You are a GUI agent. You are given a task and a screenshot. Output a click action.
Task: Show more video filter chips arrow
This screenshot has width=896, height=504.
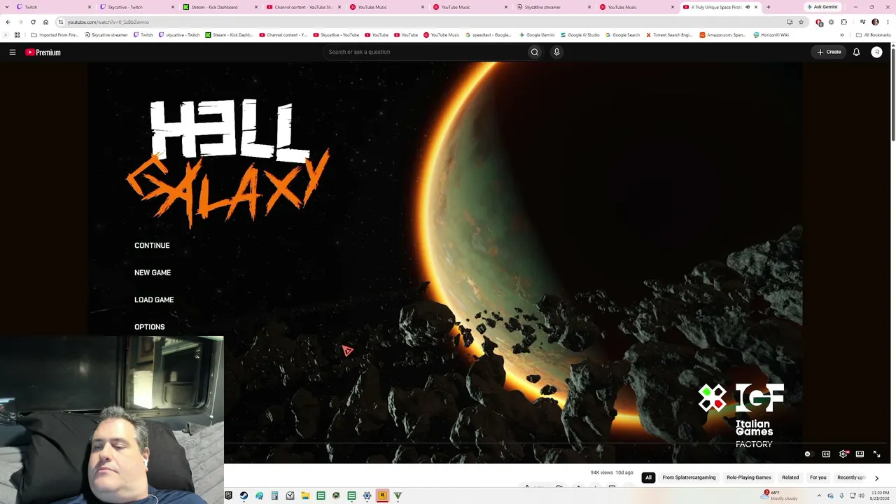point(876,478)
